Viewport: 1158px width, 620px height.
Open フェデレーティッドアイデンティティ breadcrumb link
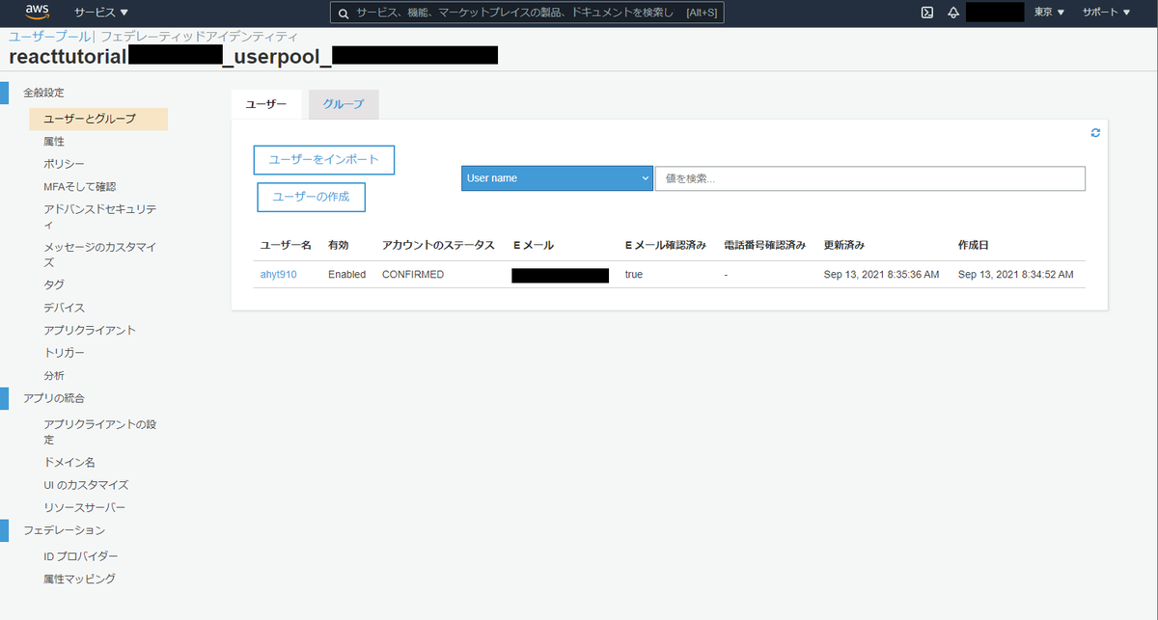point(199,36)
